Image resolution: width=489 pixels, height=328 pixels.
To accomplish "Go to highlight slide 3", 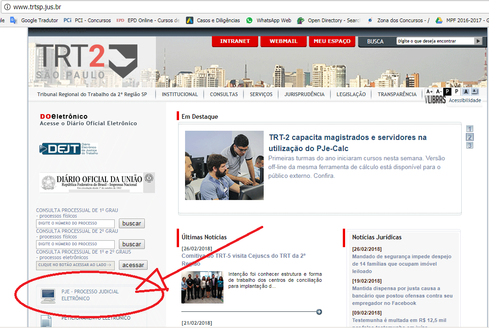I will pos(470,146).
